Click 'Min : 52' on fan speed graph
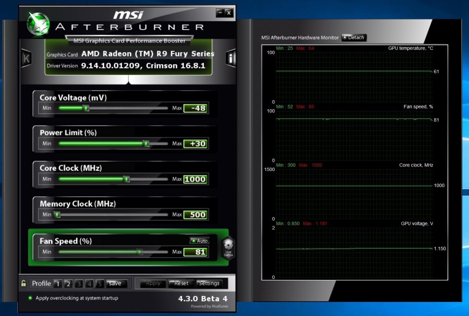 284,107
